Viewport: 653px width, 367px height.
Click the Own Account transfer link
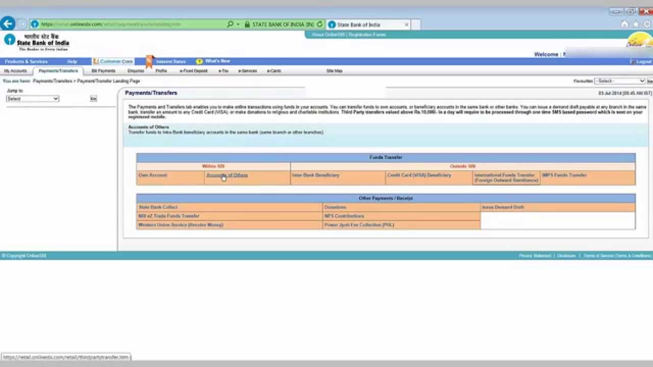pyautogui.click(x=153, y=175)
